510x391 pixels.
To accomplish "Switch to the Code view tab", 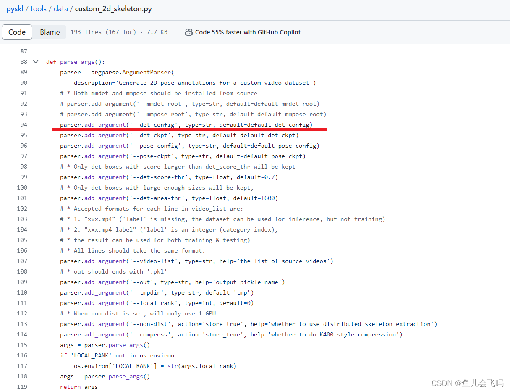I will click(17, 31).
